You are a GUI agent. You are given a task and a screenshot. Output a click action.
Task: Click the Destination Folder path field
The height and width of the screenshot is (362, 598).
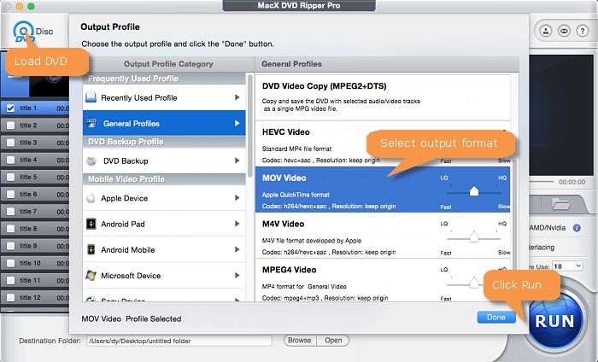pyautogui.click(x=179, y=341)
